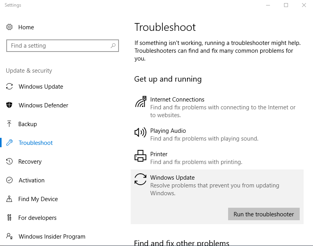Open Windows Defender shield icon in sidebar
The height and width of the screenshot is (246, 313).
pos(9,105)
